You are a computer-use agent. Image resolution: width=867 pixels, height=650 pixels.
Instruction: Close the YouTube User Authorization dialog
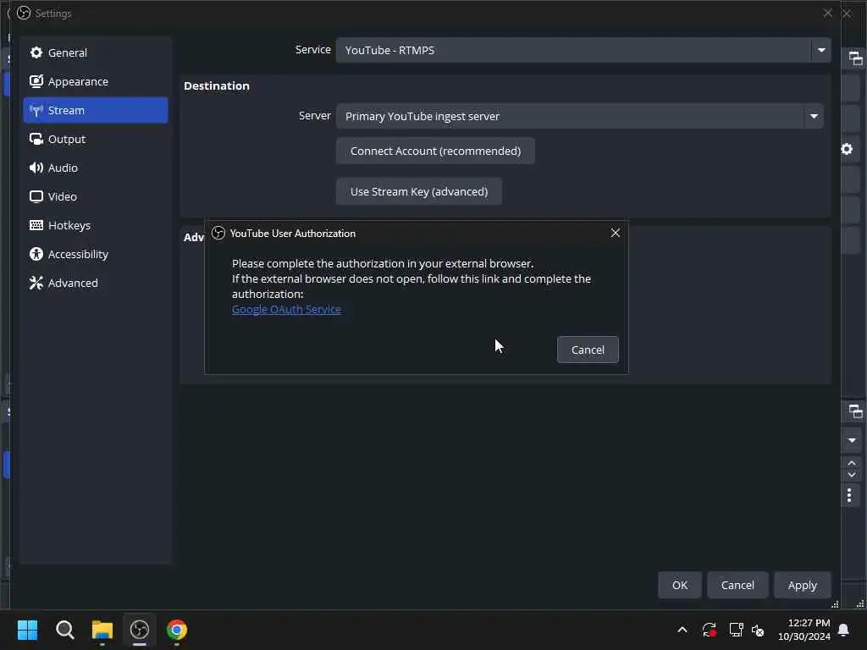point(615,233)
